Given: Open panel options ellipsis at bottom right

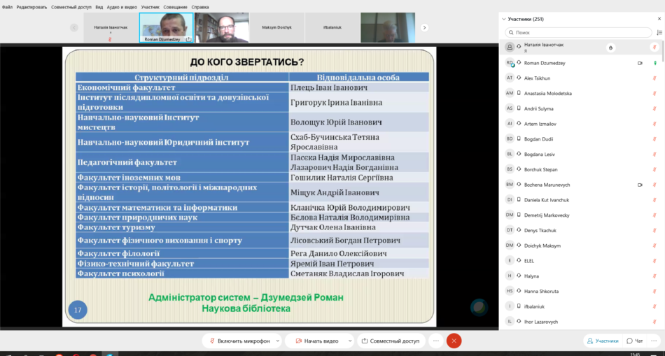Looking at the screenshot, I should coord(654,341).
